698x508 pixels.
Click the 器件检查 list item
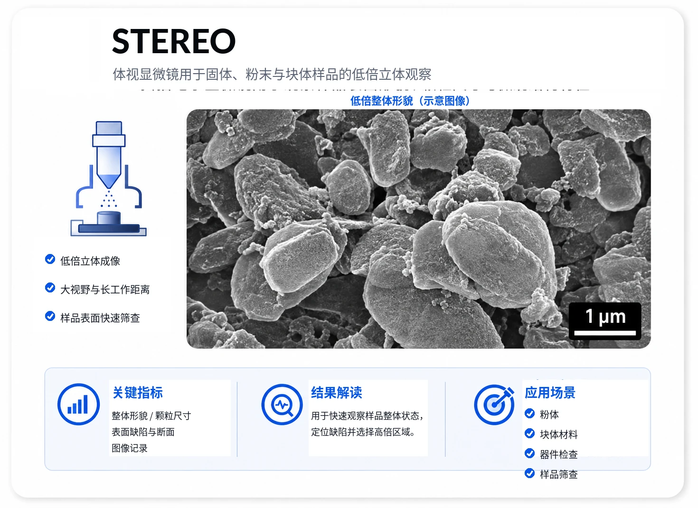point(559,454)
